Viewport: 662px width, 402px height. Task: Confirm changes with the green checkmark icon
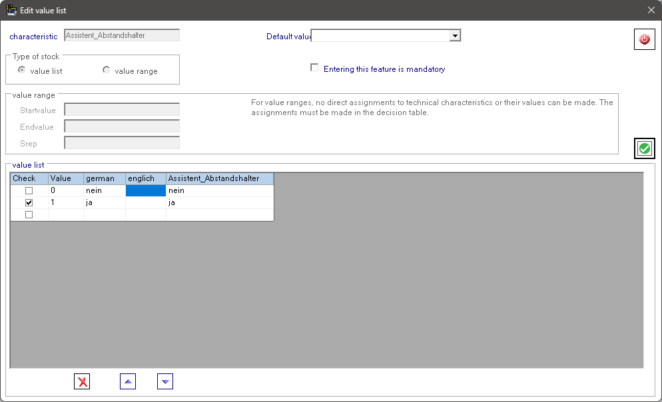pos(643,148)
